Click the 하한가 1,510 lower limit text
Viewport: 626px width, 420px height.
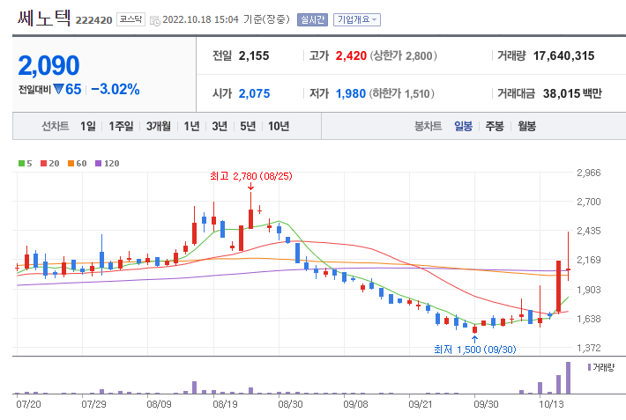coord(402,93)
